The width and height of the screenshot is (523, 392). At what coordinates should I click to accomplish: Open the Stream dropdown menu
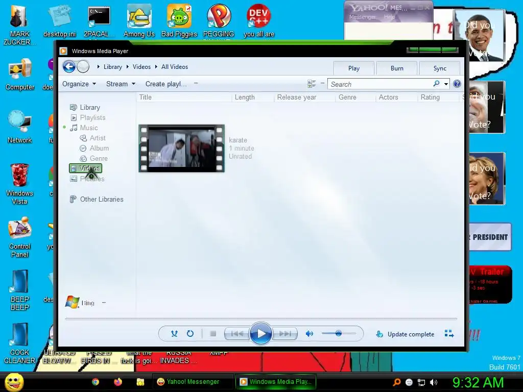[121, 84]
